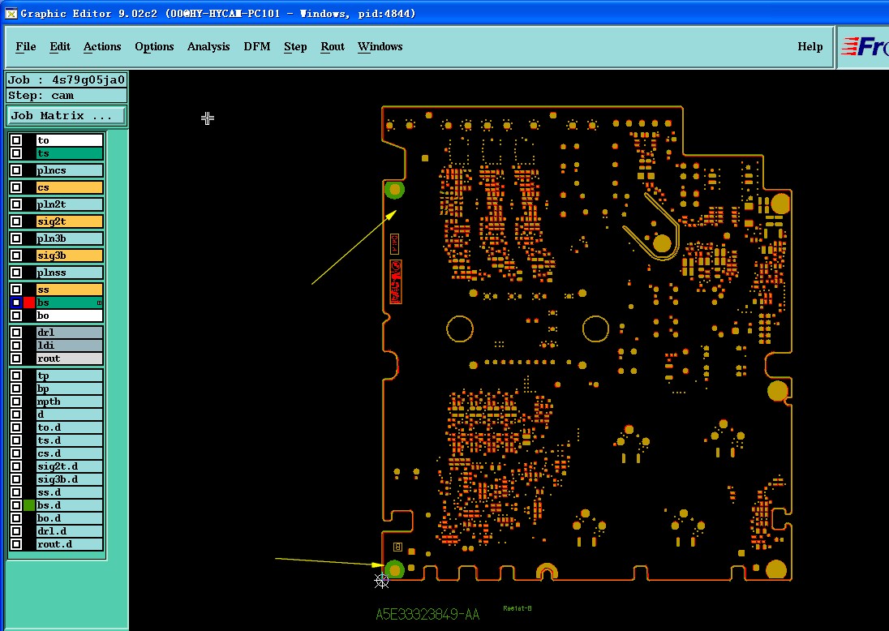This screenshot has width=889, height=631.
Task: Click the small grid icon on bs layer
Action: pos(99,303)
